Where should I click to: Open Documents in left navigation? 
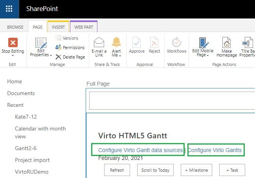(x=21, y=93)
